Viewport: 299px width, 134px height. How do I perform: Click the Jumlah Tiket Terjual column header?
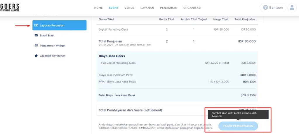point(194,19)
